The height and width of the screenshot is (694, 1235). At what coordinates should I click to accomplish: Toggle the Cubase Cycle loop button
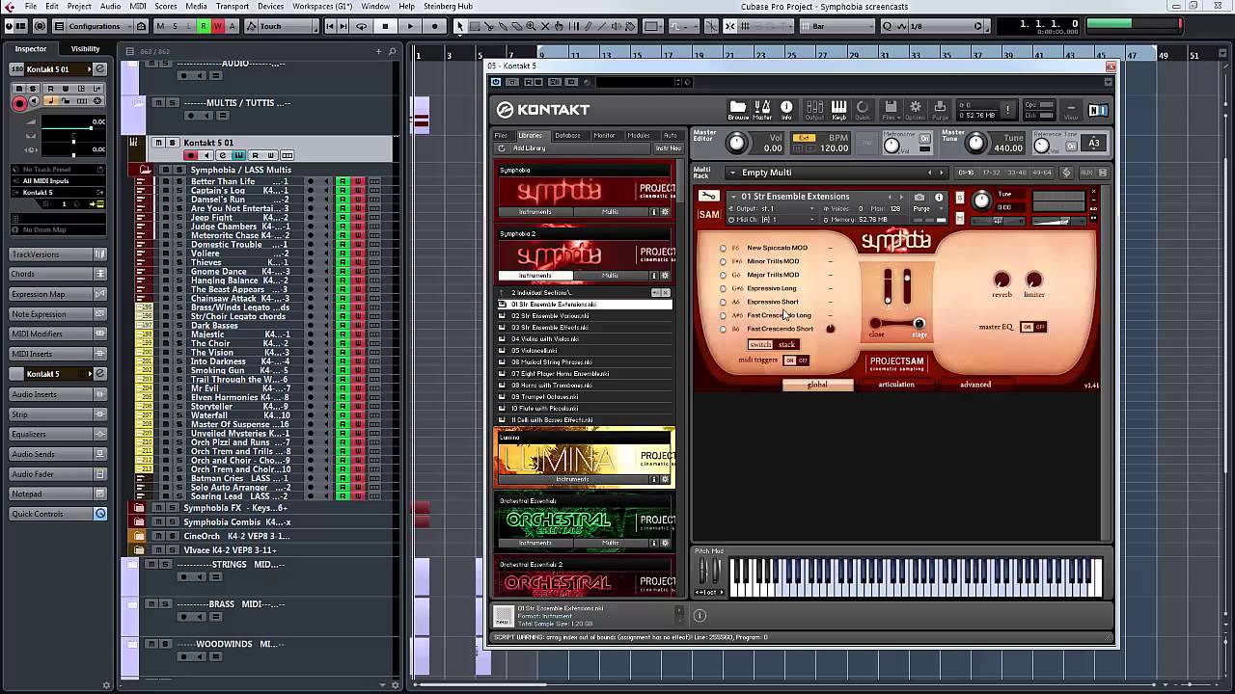(362, 26)
